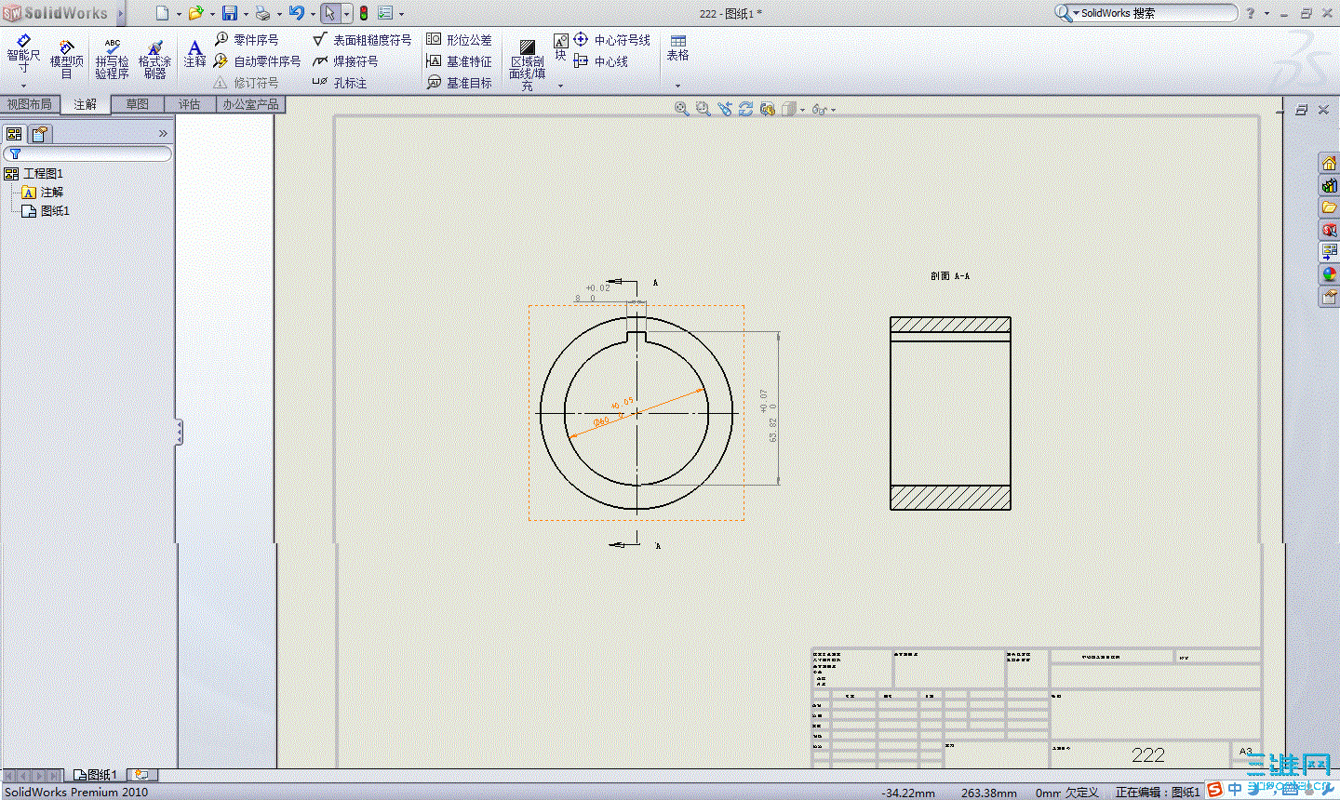Switch to the Office Products (办公室产品) tab

coord(250,104)
